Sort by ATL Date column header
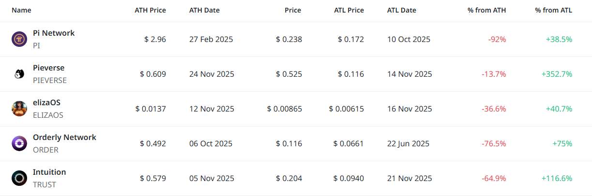 (x=402, y=10)
